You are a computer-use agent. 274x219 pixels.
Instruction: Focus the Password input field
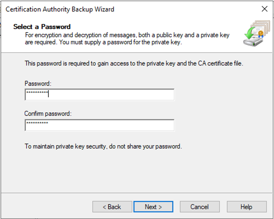109,94
